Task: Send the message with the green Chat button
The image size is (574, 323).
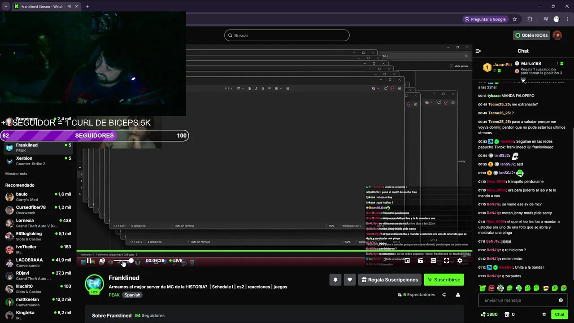Action: point(559,314)
